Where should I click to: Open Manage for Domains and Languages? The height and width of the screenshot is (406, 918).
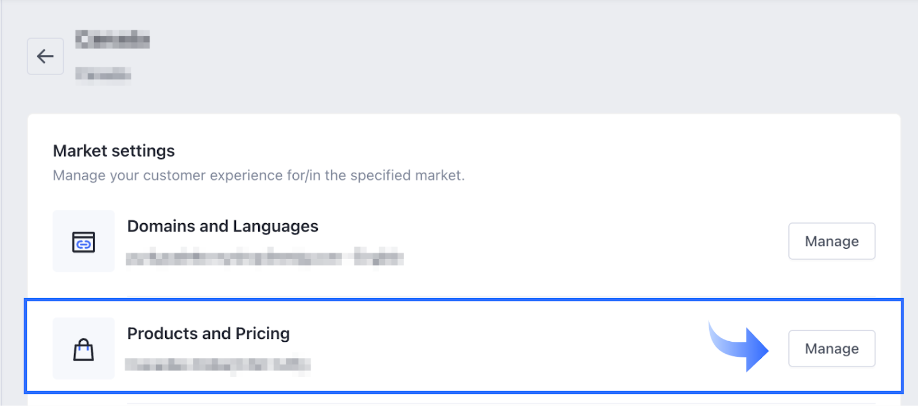831,241
